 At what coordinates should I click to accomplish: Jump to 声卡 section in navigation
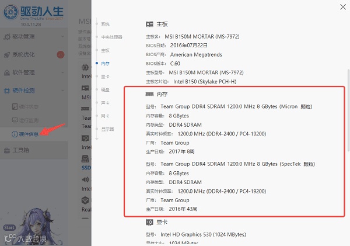point(105,103)
